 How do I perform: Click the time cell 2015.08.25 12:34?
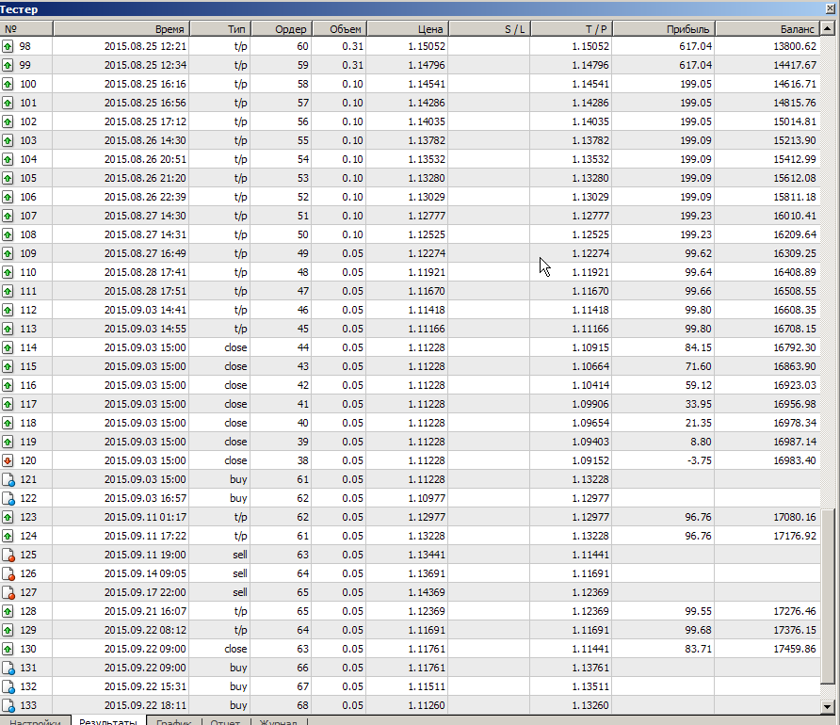[x=145, y=65]
